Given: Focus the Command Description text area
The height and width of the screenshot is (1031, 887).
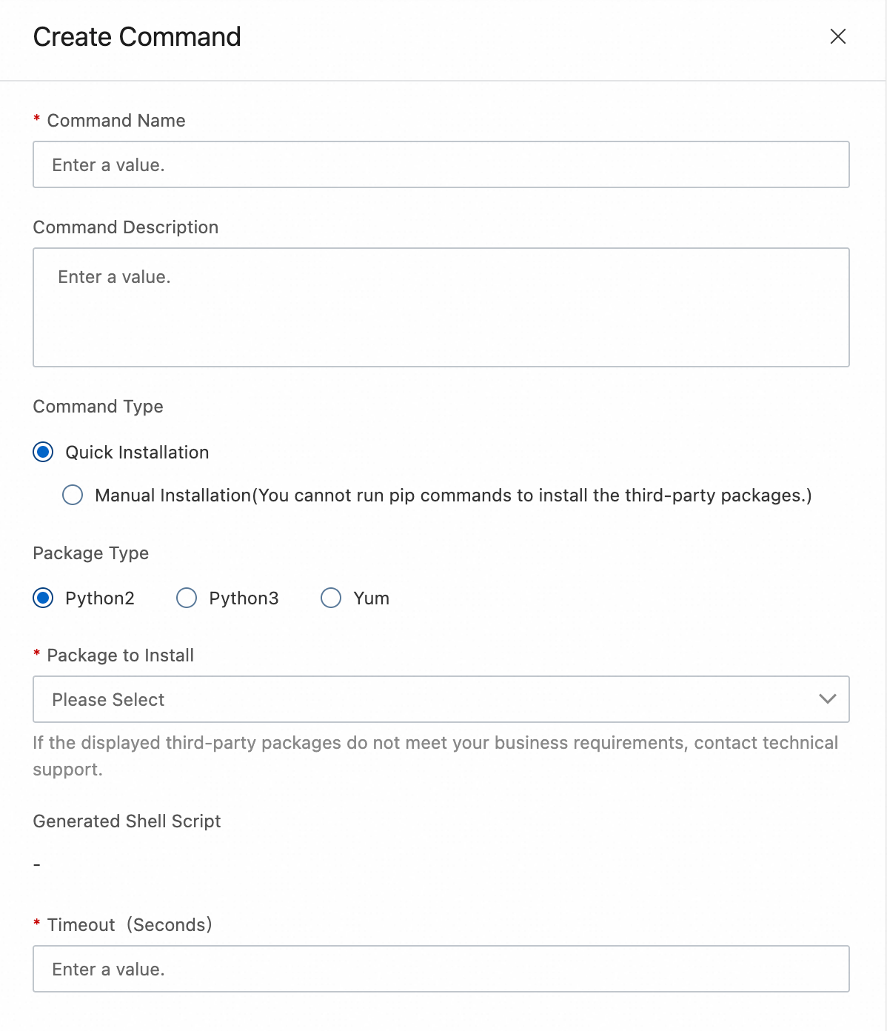Looking at the screenshot, I should pyautogui.click(x=441, y=307).
